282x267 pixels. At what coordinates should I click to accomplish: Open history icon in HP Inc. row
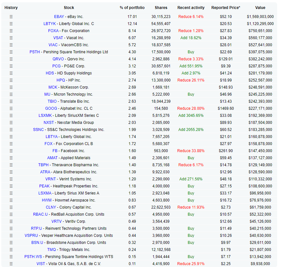11,80
